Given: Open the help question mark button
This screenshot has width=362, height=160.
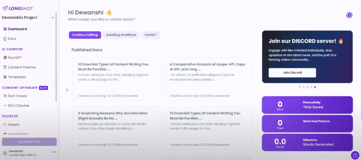Looking at the screenshot, I should (x=355, y=155).
